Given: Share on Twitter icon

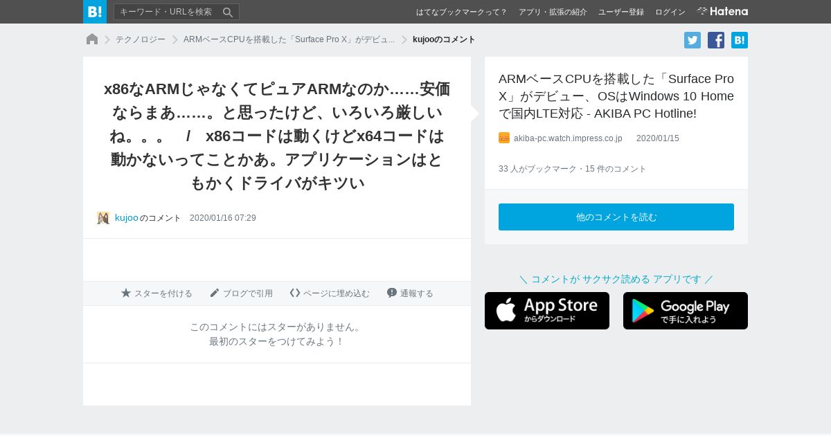Looking at the screenshot, I should (x=692, y=40).
